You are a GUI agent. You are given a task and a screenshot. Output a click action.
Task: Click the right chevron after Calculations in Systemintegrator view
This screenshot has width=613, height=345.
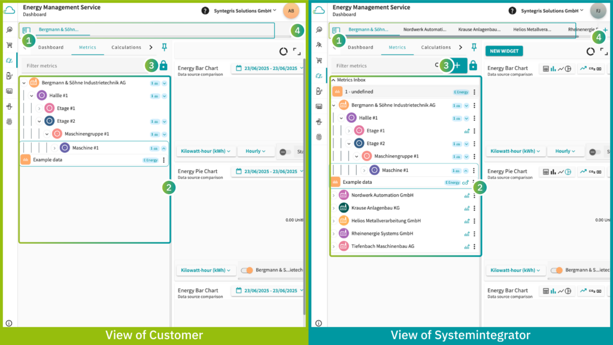pyautogui.click(x=460, y=47)
